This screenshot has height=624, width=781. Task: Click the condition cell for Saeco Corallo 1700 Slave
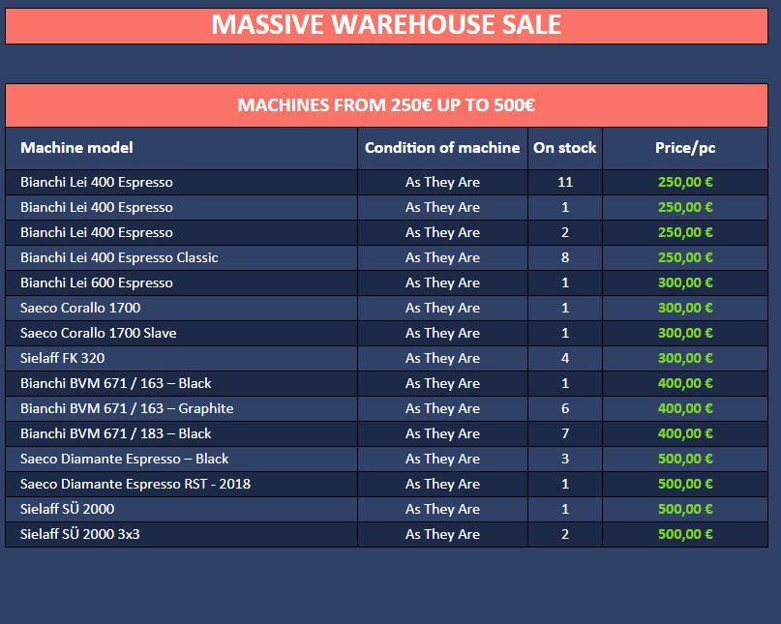[442, 333]
